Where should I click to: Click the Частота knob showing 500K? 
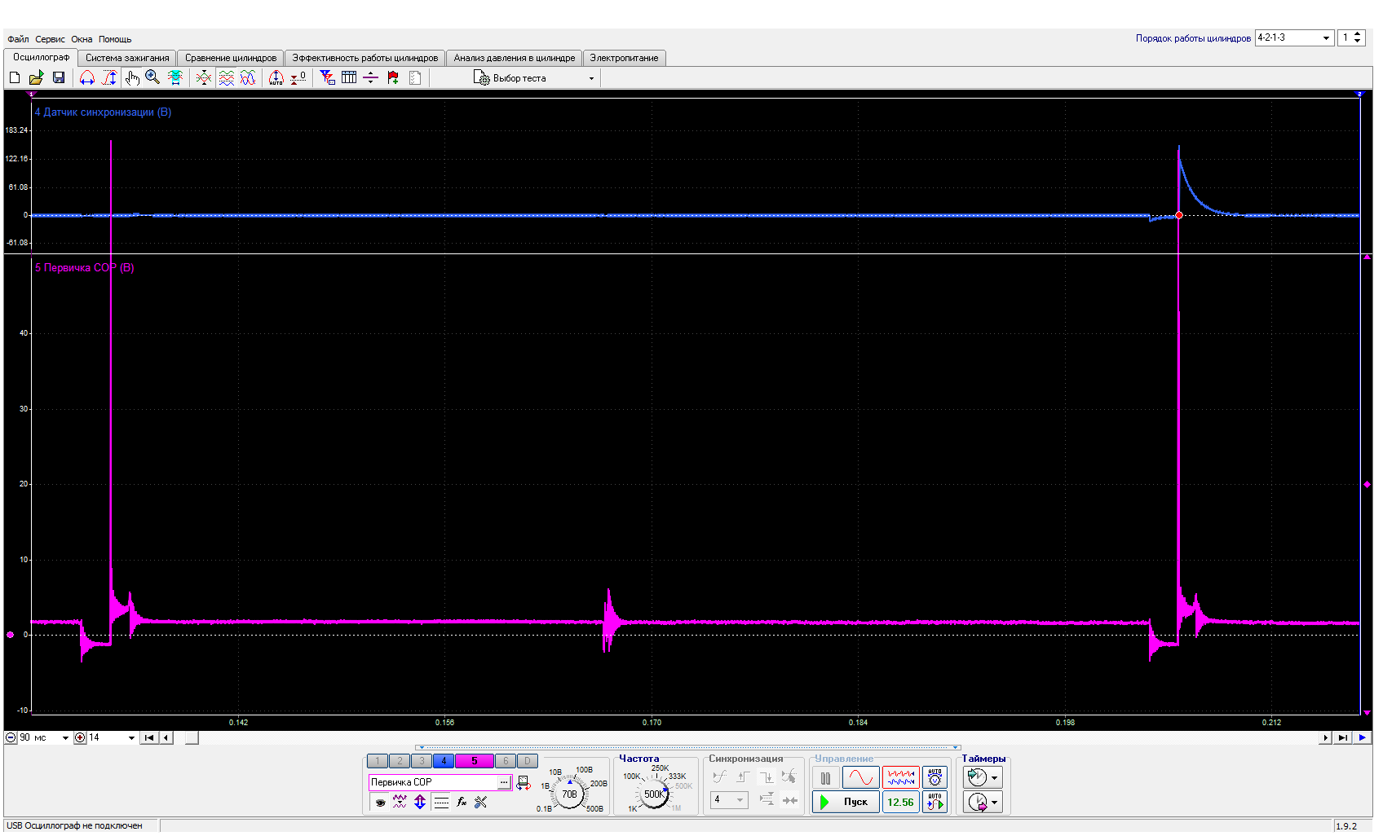[x=653, y=794]
